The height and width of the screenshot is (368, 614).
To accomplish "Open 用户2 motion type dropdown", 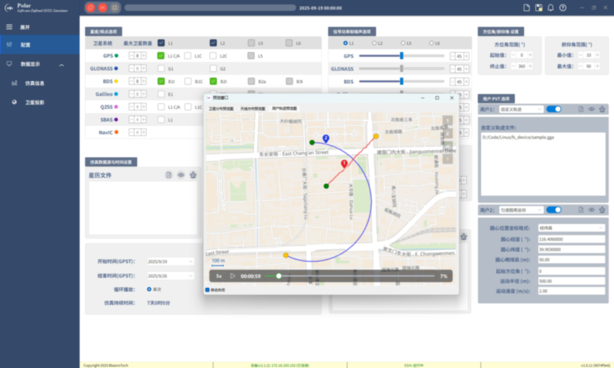I will [x=521, y=210].
